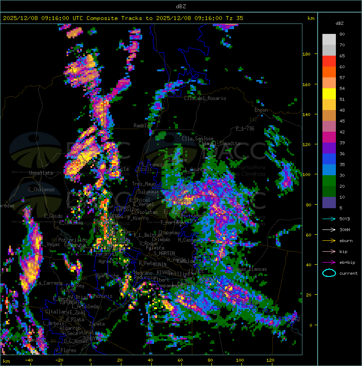This screenshot has width=362, height=366.
Task: Select the yellow eburn arrow symbol
Action: point(329,241)
